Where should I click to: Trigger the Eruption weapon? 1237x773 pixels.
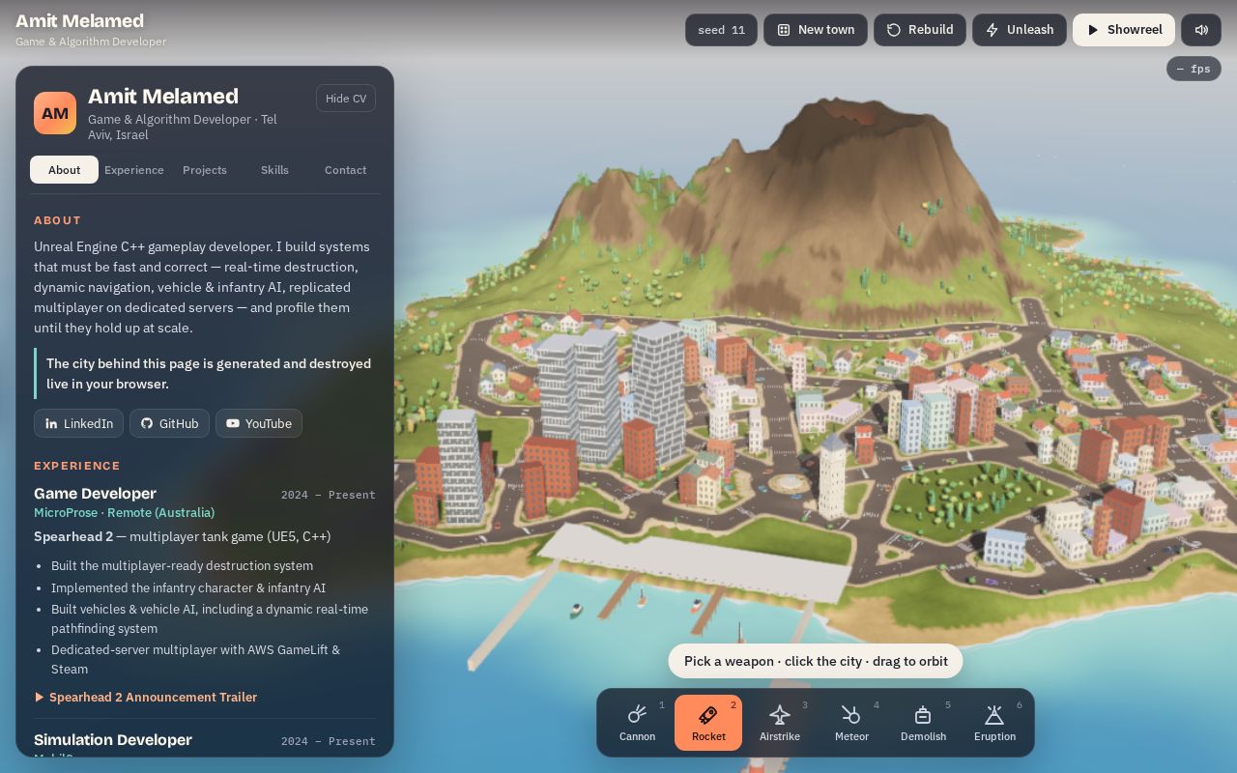(994, 723)
